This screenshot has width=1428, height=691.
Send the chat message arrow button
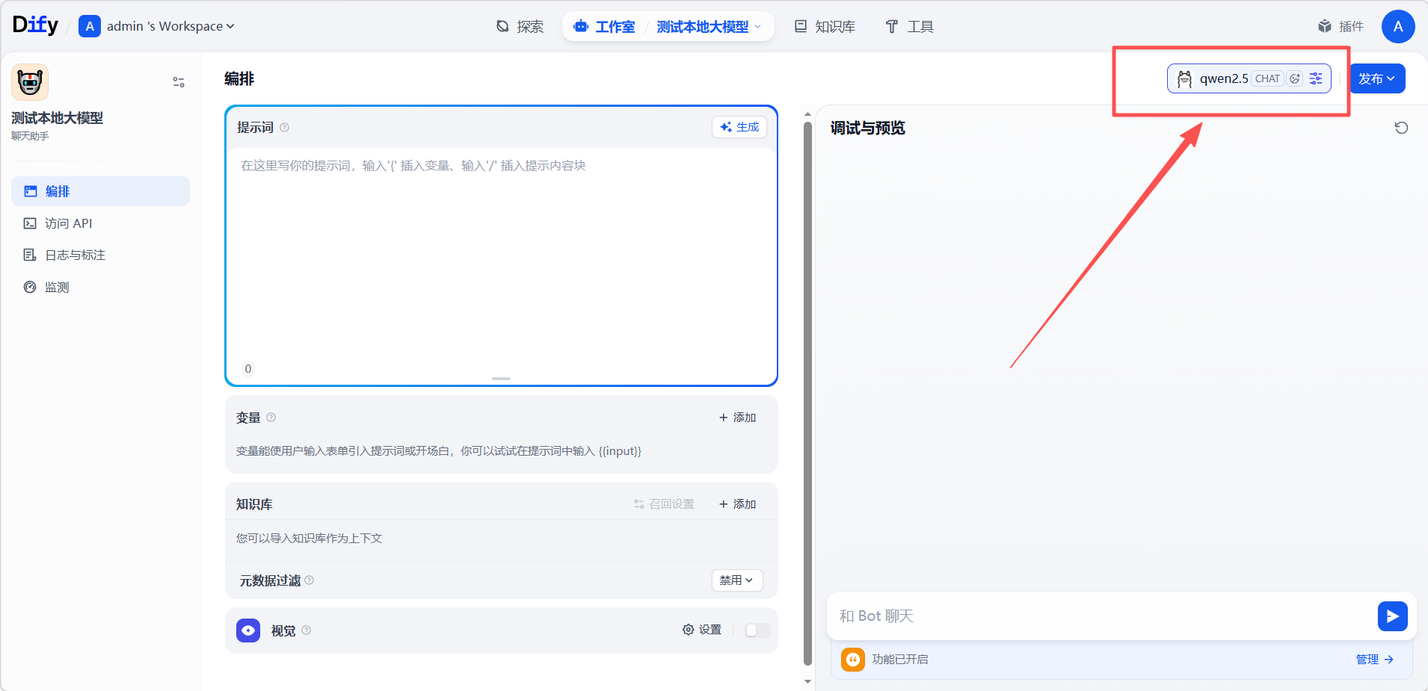point(1392,616)
